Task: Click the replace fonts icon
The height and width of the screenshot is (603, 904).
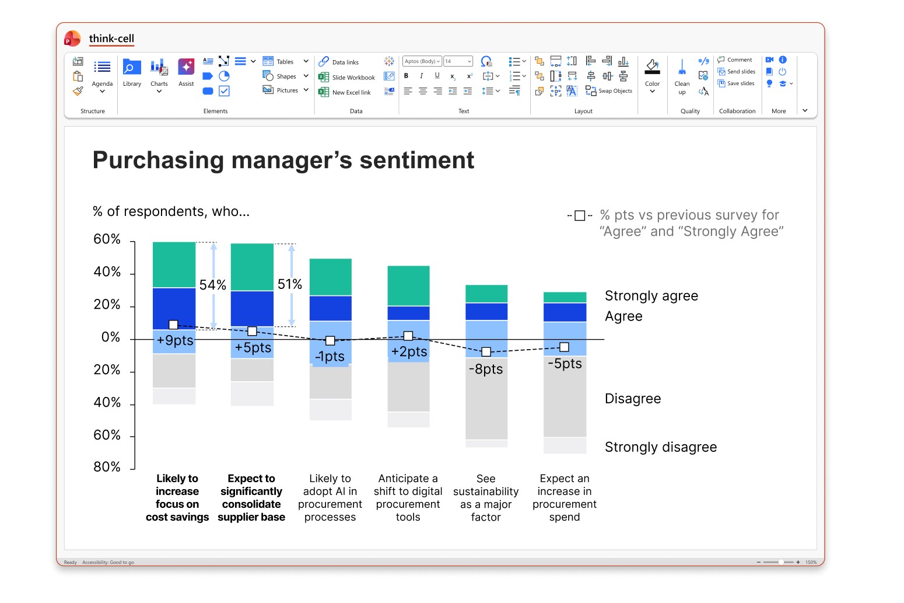Action: (703, 91)
